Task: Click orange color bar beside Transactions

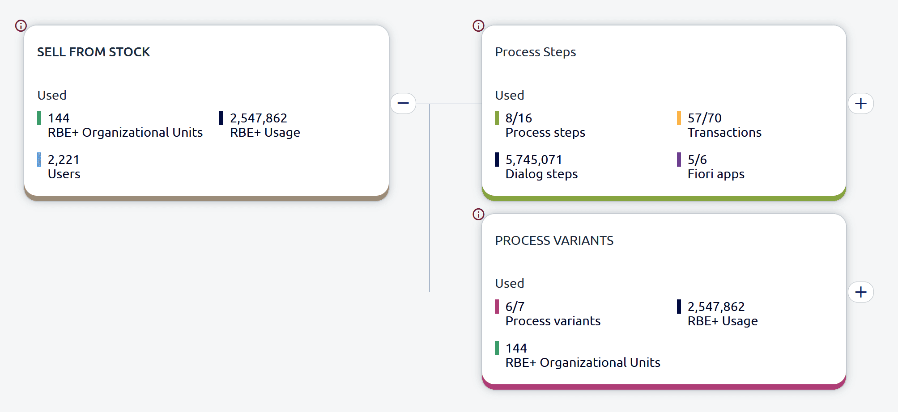Action: click(x=679, y=118)
